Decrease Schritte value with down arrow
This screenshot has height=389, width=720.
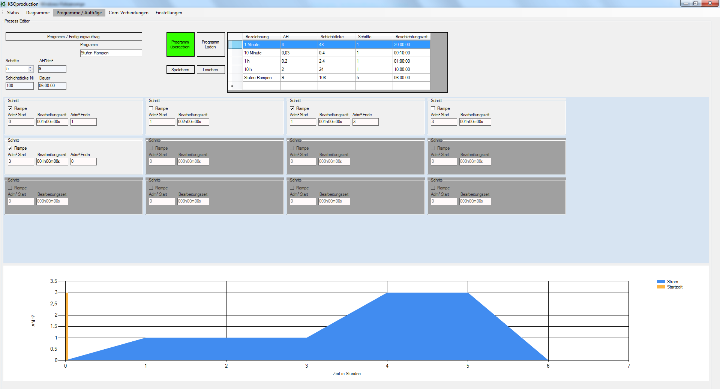point(30,71)
